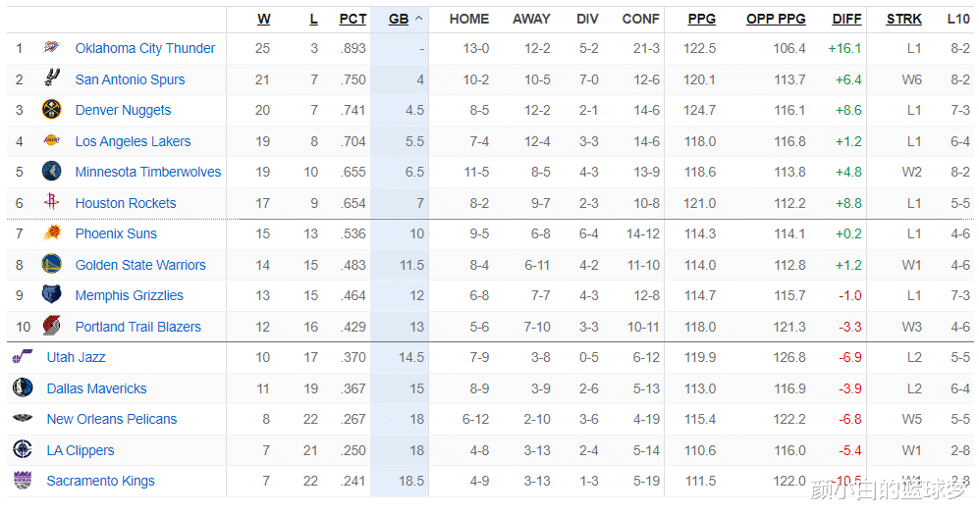Click the Minnesota Timberwolves logo icon
The height and width of the screenshot is (515, 979).
(51, 172)
